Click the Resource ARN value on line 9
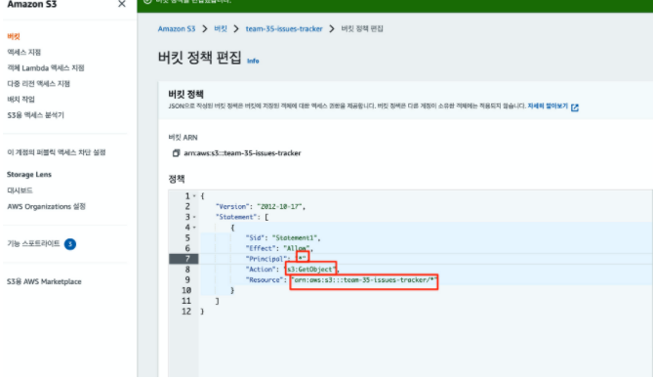653x379 pixels. (x=364, y=280)
